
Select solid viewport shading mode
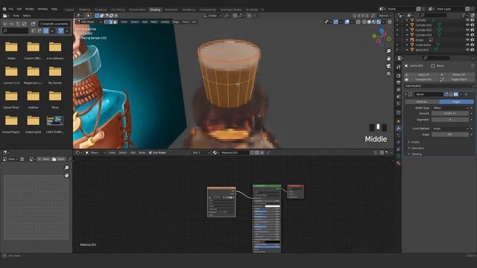point(370,22)
